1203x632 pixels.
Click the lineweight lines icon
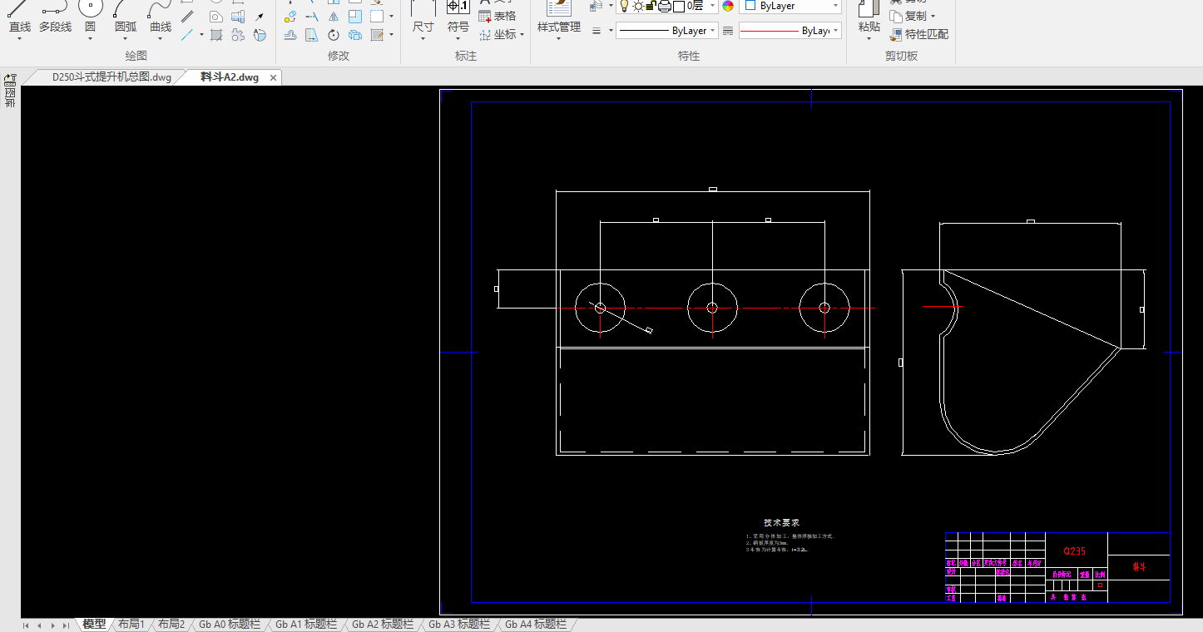[x=597, y=31]
